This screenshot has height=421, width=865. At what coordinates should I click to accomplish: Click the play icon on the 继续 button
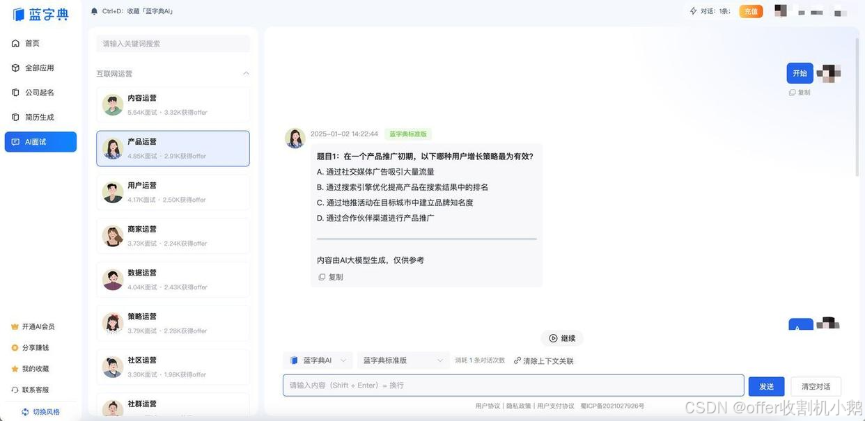553,338
